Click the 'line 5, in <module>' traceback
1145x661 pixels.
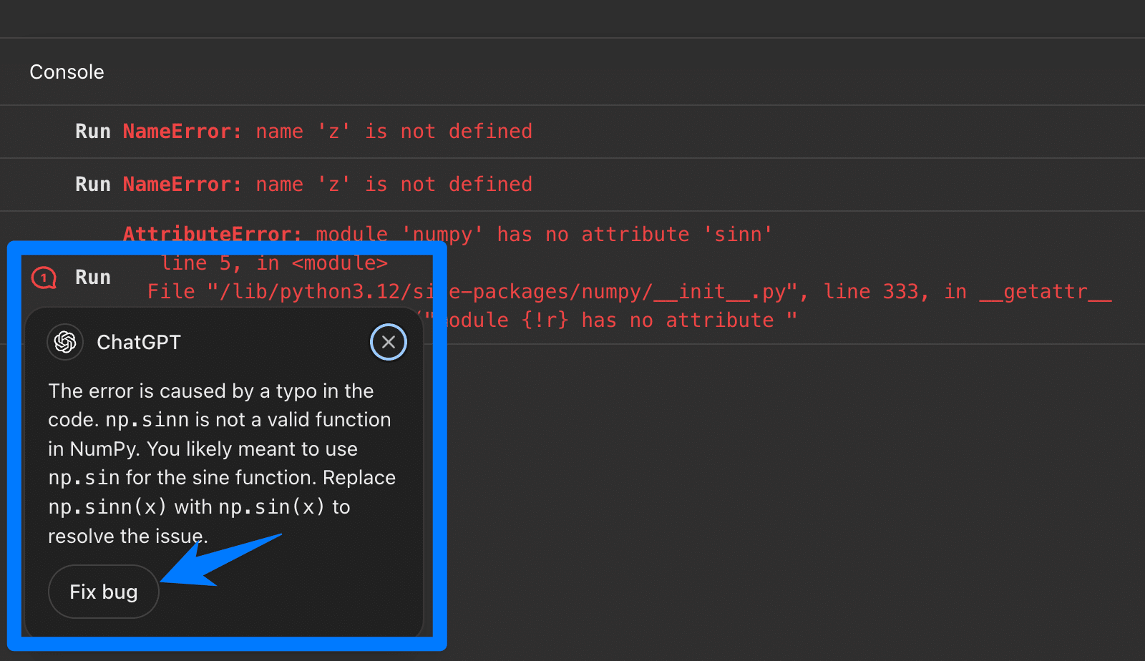click(274, 263)
